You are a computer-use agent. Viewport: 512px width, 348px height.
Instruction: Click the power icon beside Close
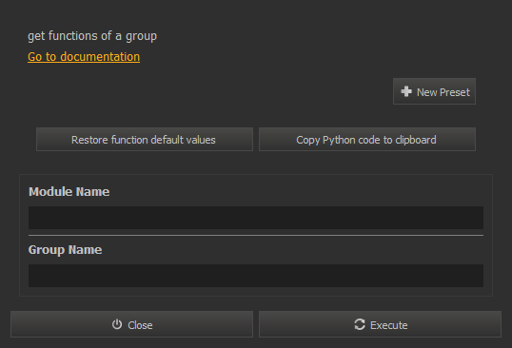[117, 324]
